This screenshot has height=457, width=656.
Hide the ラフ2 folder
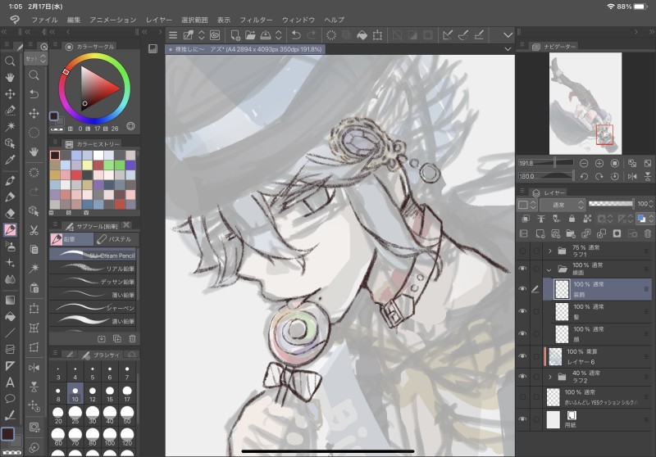[522, 377]
